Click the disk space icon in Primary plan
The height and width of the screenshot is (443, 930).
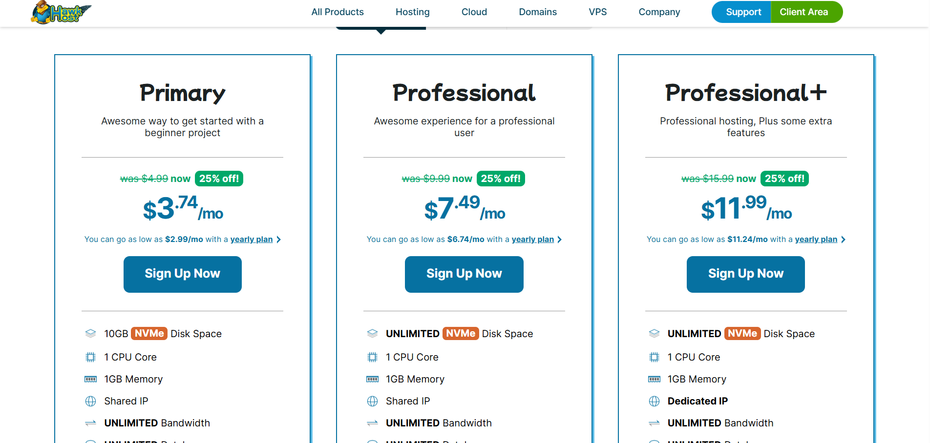tap(91, 334)
